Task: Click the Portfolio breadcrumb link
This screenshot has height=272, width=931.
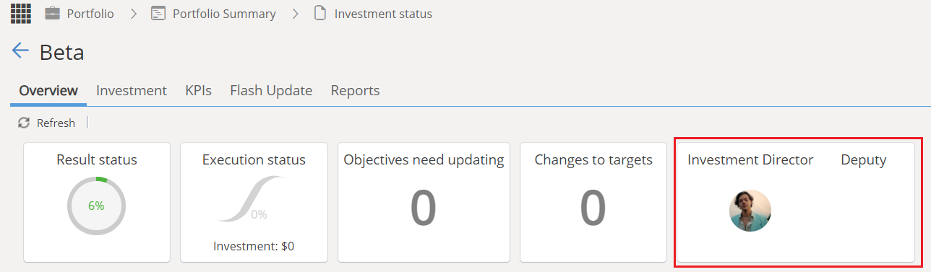Action: point(90,14)
